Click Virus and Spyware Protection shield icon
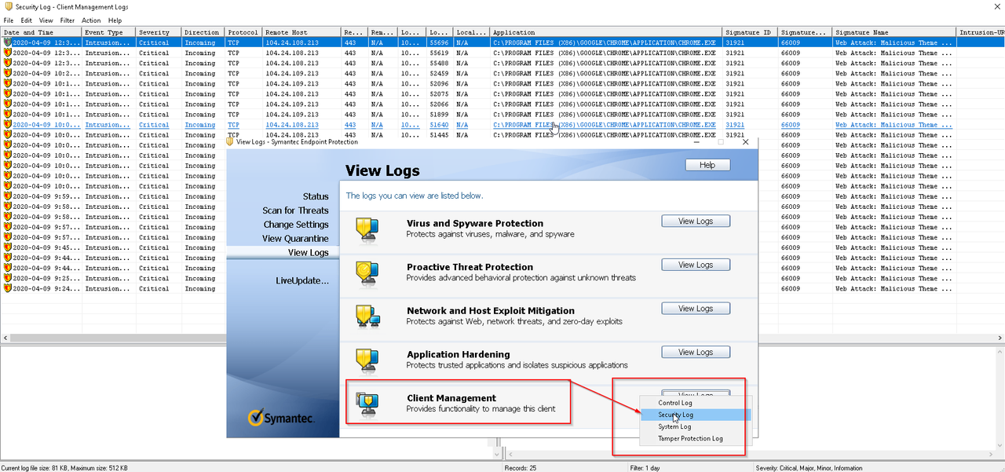1005x472 pixels. click(x=367, y=229)
